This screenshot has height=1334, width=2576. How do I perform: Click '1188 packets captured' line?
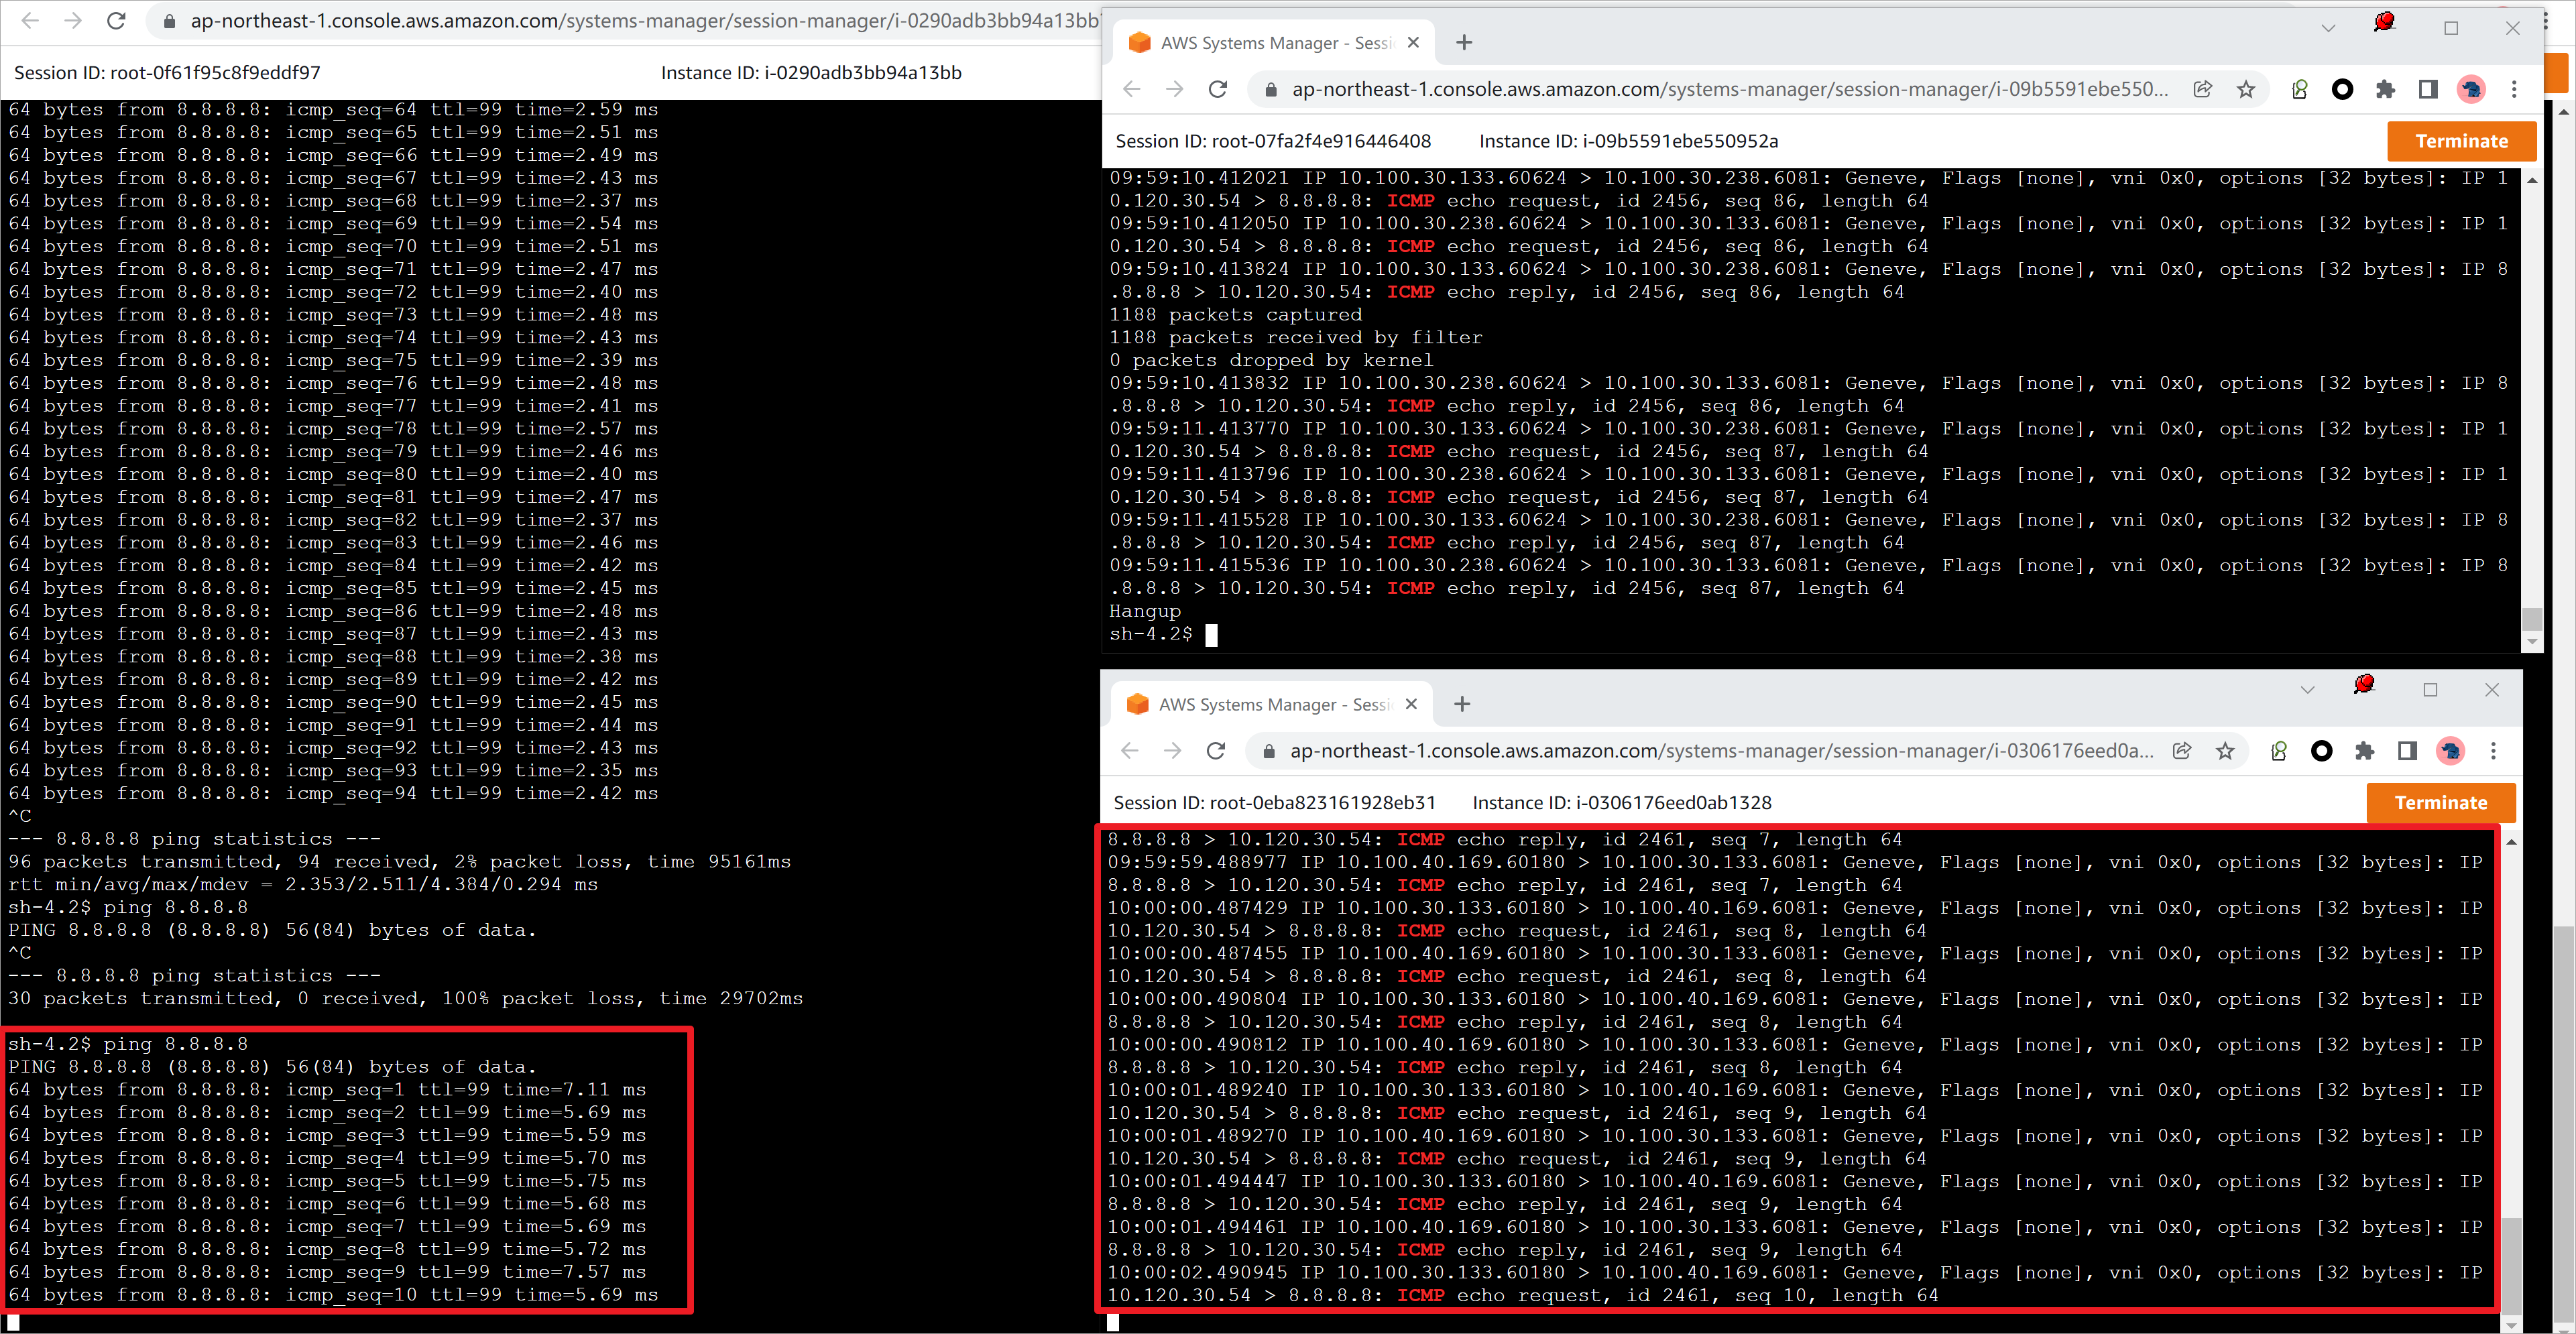[1235, 314]
